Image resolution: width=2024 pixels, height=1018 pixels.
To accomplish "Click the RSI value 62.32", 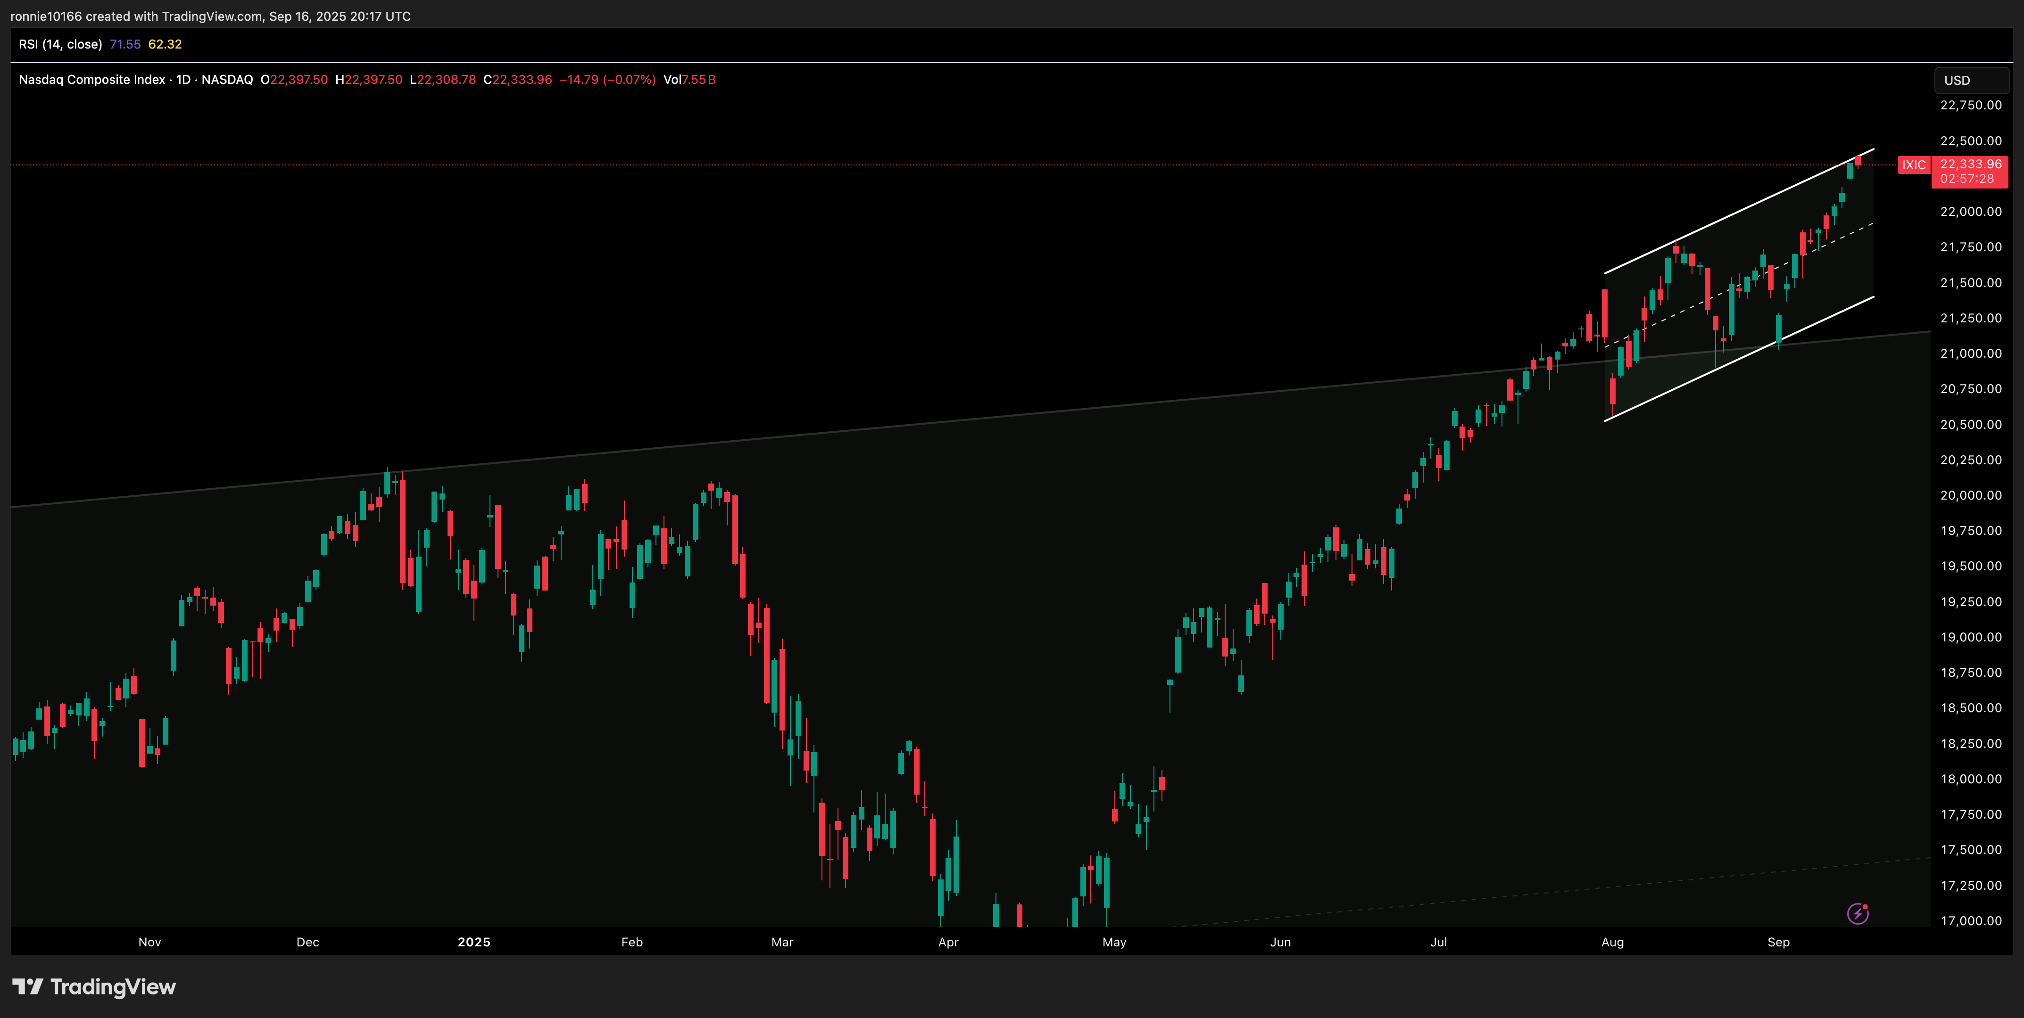I will (x=165, y=44).
